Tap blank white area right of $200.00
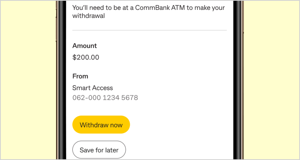Viewport: 300px width, 160px height. point(167,57)
